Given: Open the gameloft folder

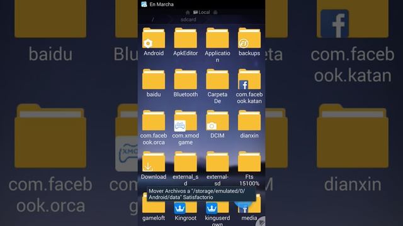Looking at the screenshot, I should 154,207.
